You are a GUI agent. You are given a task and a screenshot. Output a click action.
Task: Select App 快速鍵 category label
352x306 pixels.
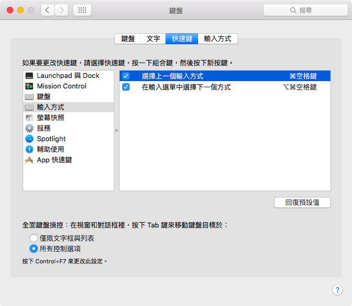(54, 160)
